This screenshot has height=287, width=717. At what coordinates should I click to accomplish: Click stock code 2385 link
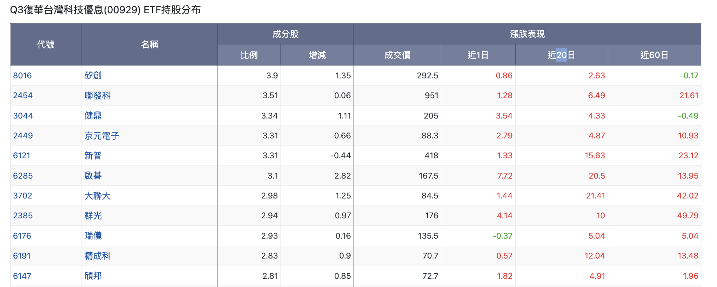(23, 216)
